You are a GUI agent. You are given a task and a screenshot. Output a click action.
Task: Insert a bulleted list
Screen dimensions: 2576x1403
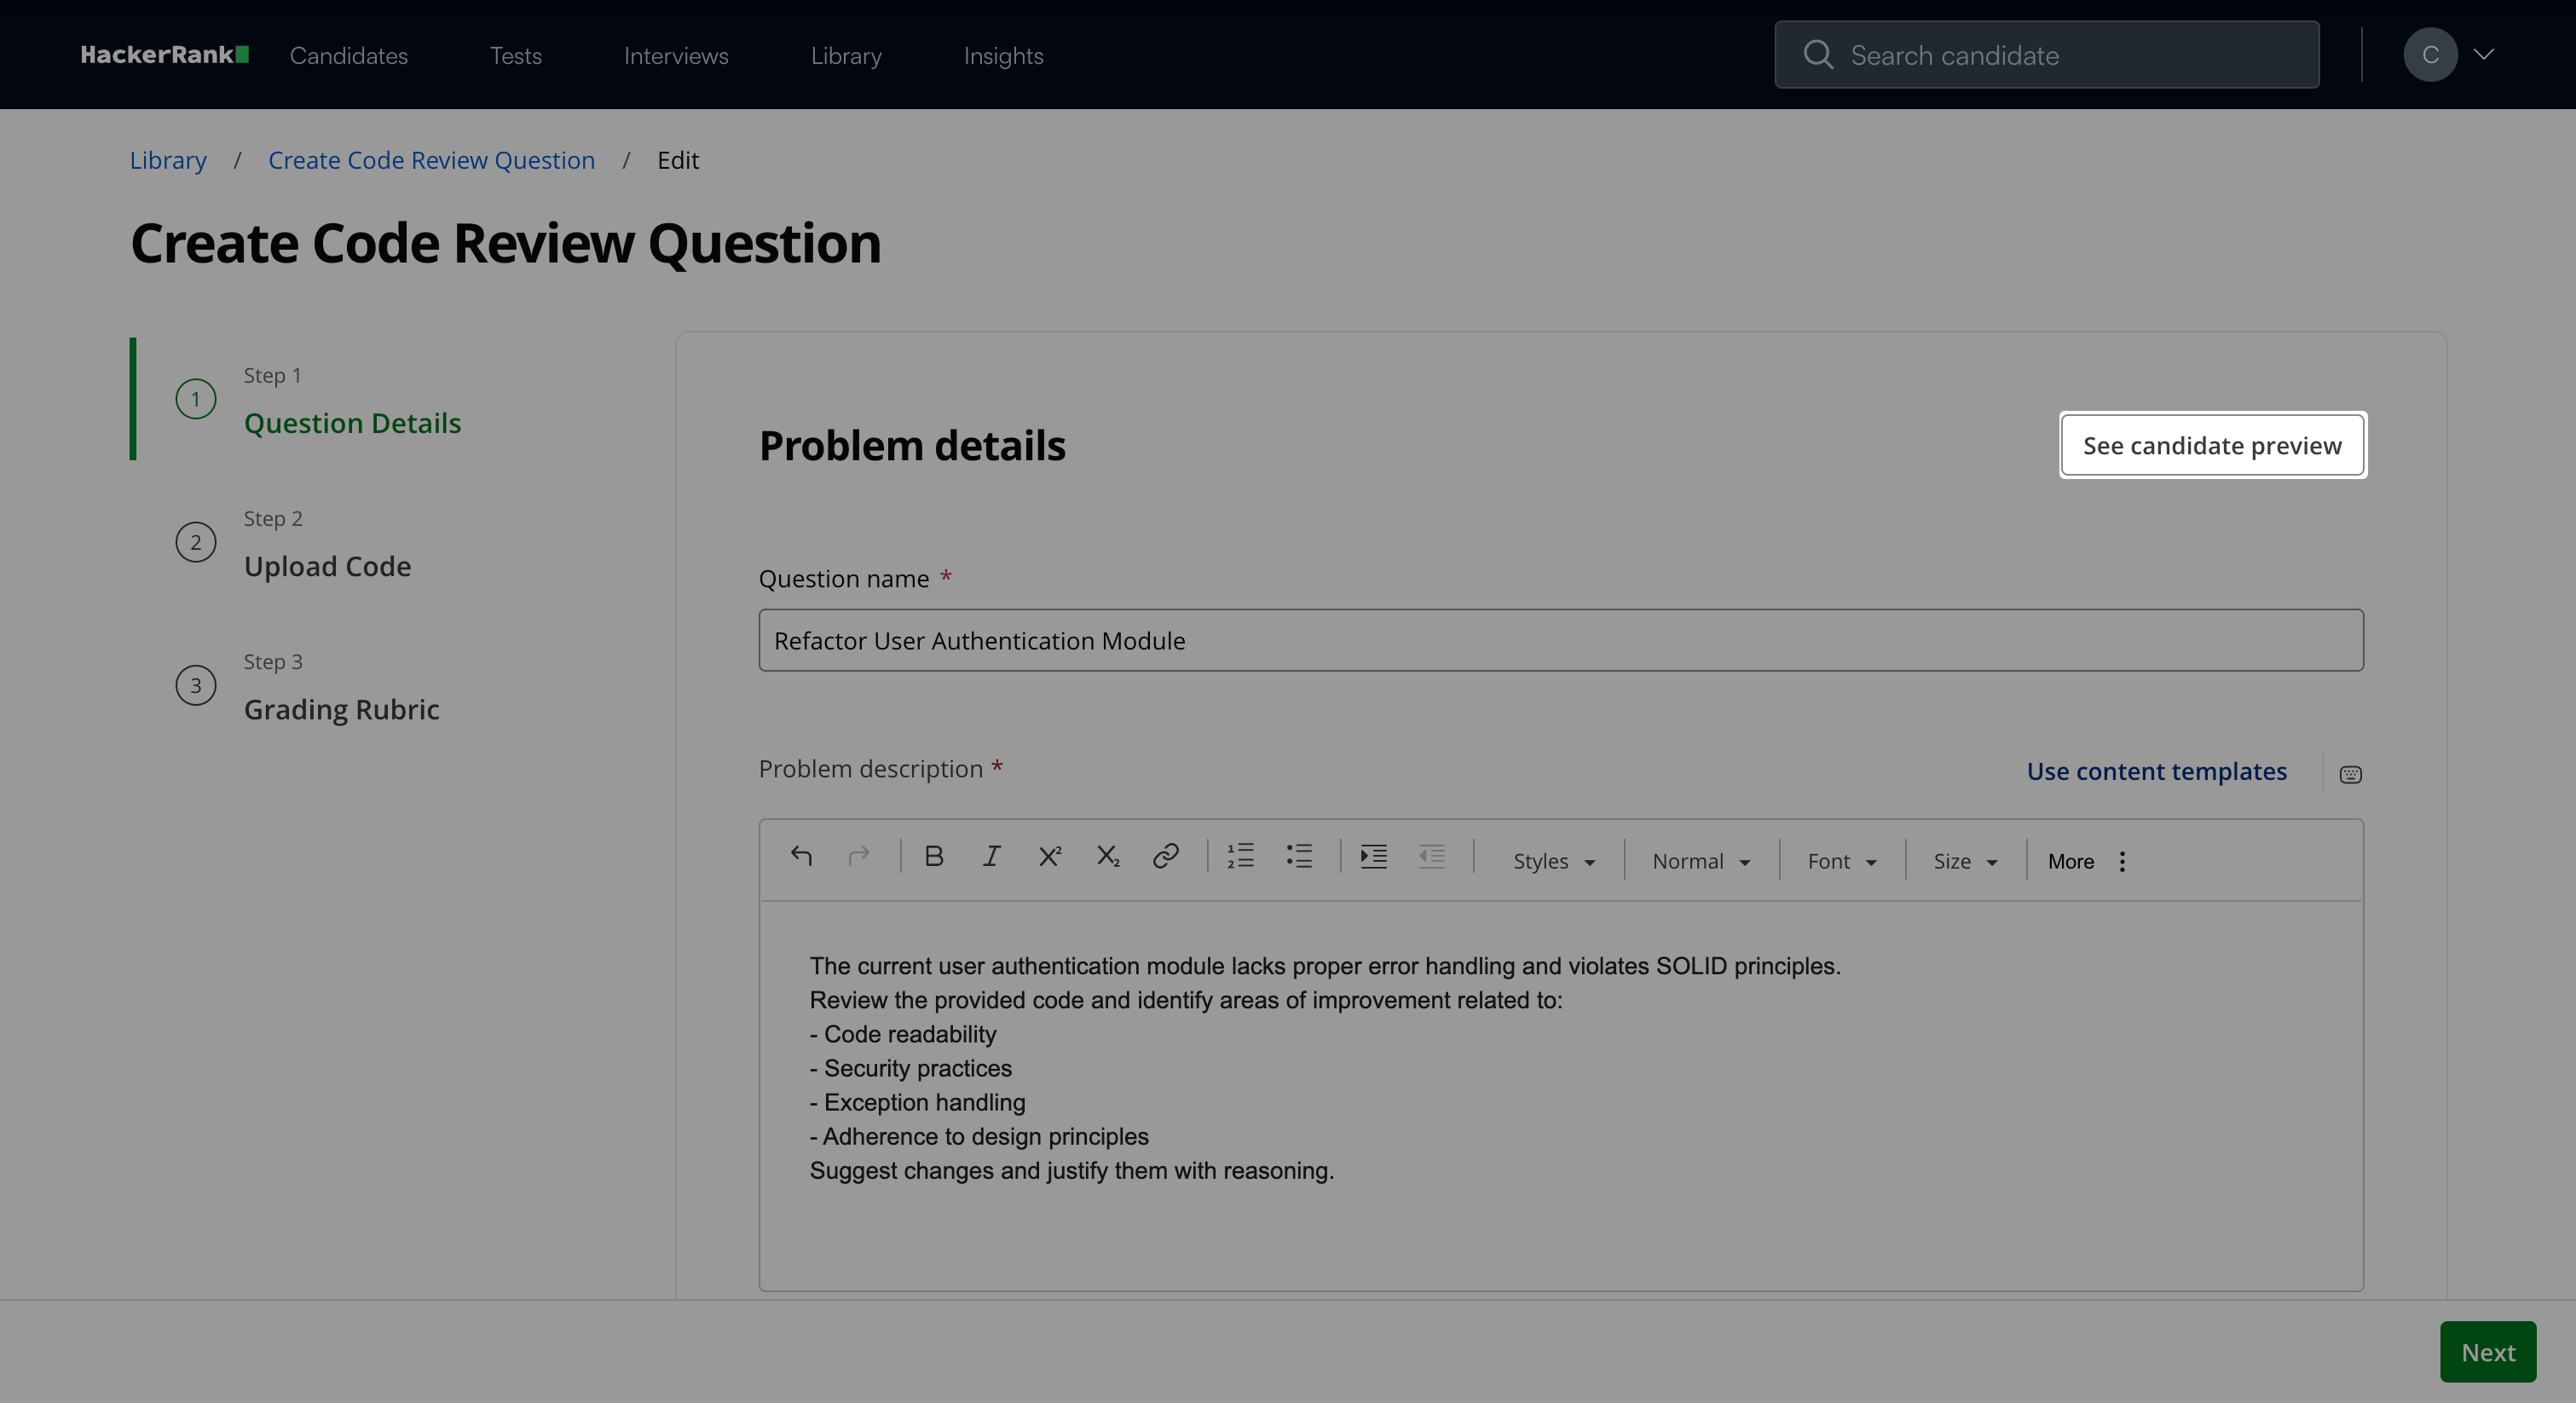coord(1298,856)
